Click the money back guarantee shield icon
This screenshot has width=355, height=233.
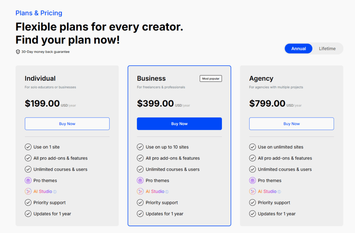18,52
